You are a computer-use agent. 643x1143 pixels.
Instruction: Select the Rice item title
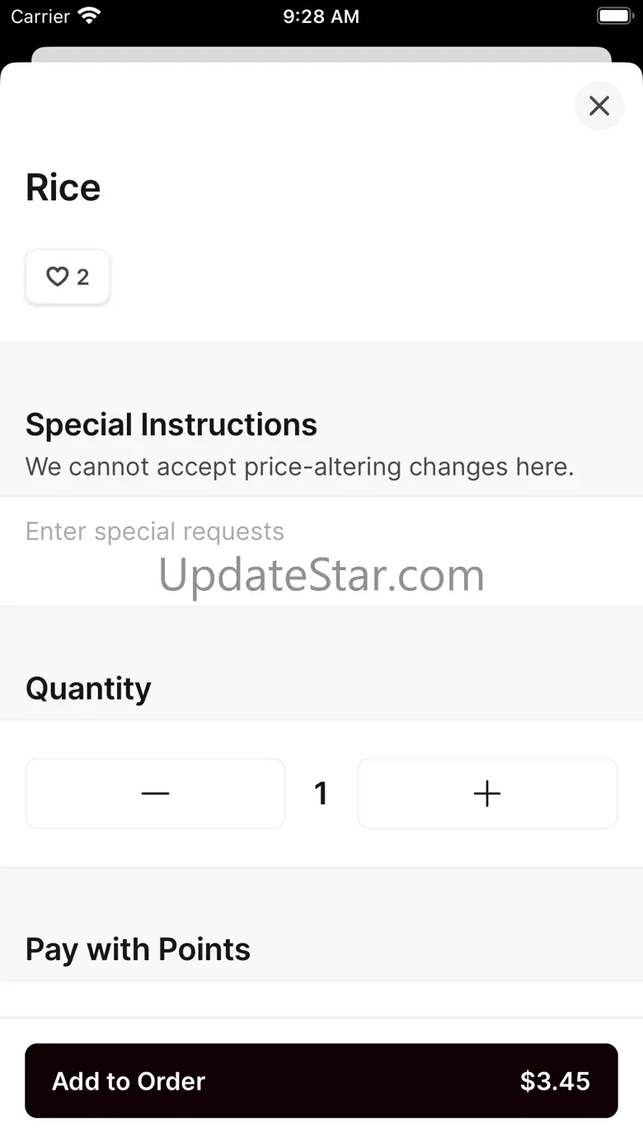point(63,188)
